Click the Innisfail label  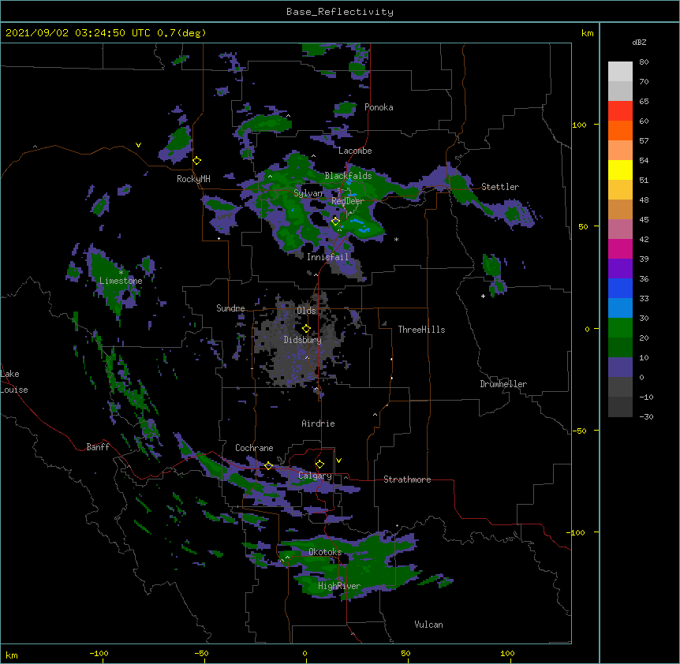(x=327, y=257)
